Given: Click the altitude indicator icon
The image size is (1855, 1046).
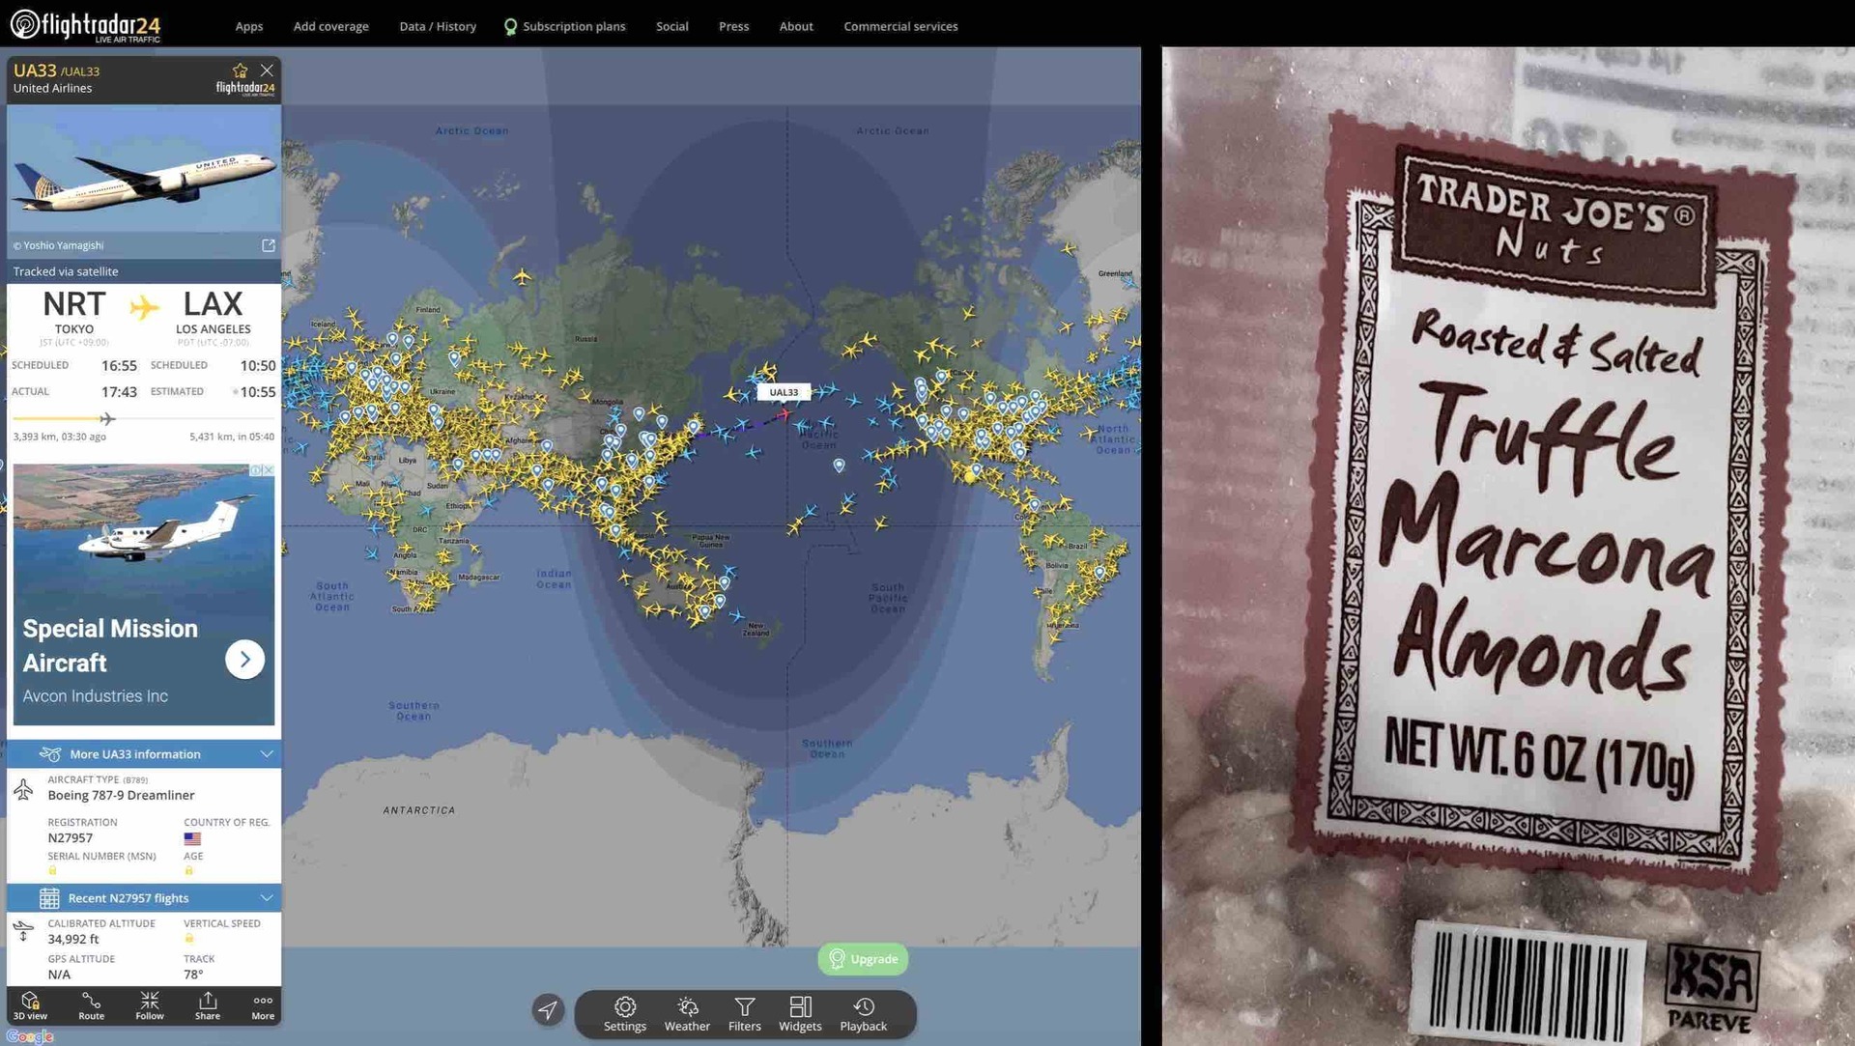Looking at the screenshot, I should (x=23, y=931).
